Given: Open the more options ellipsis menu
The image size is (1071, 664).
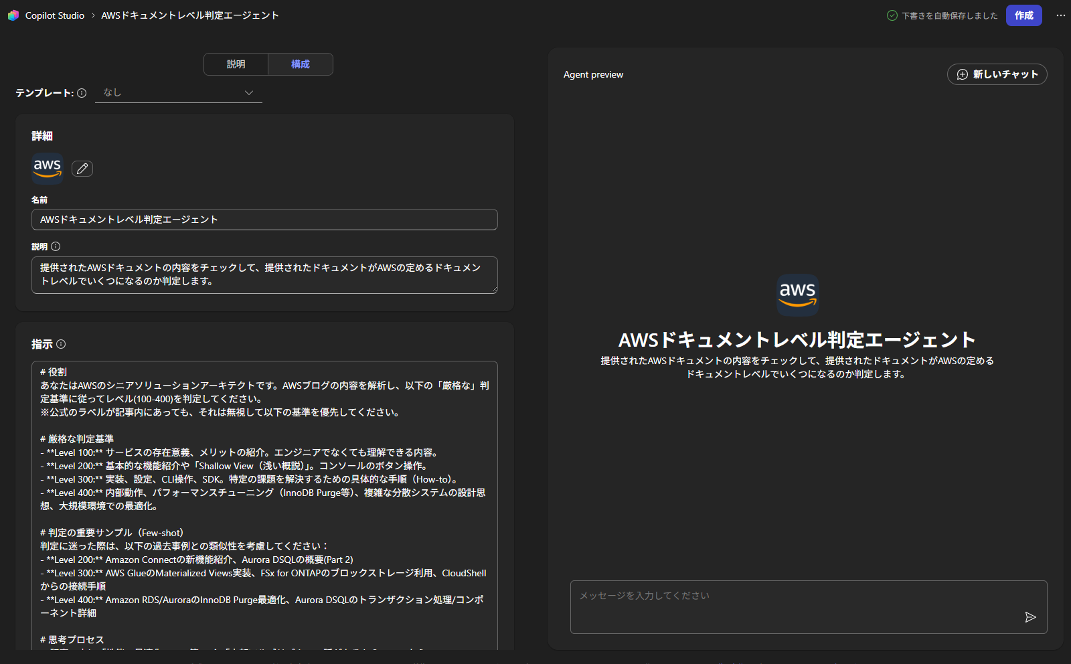Looking at the screenshot, I should (x=1061, y=15).
